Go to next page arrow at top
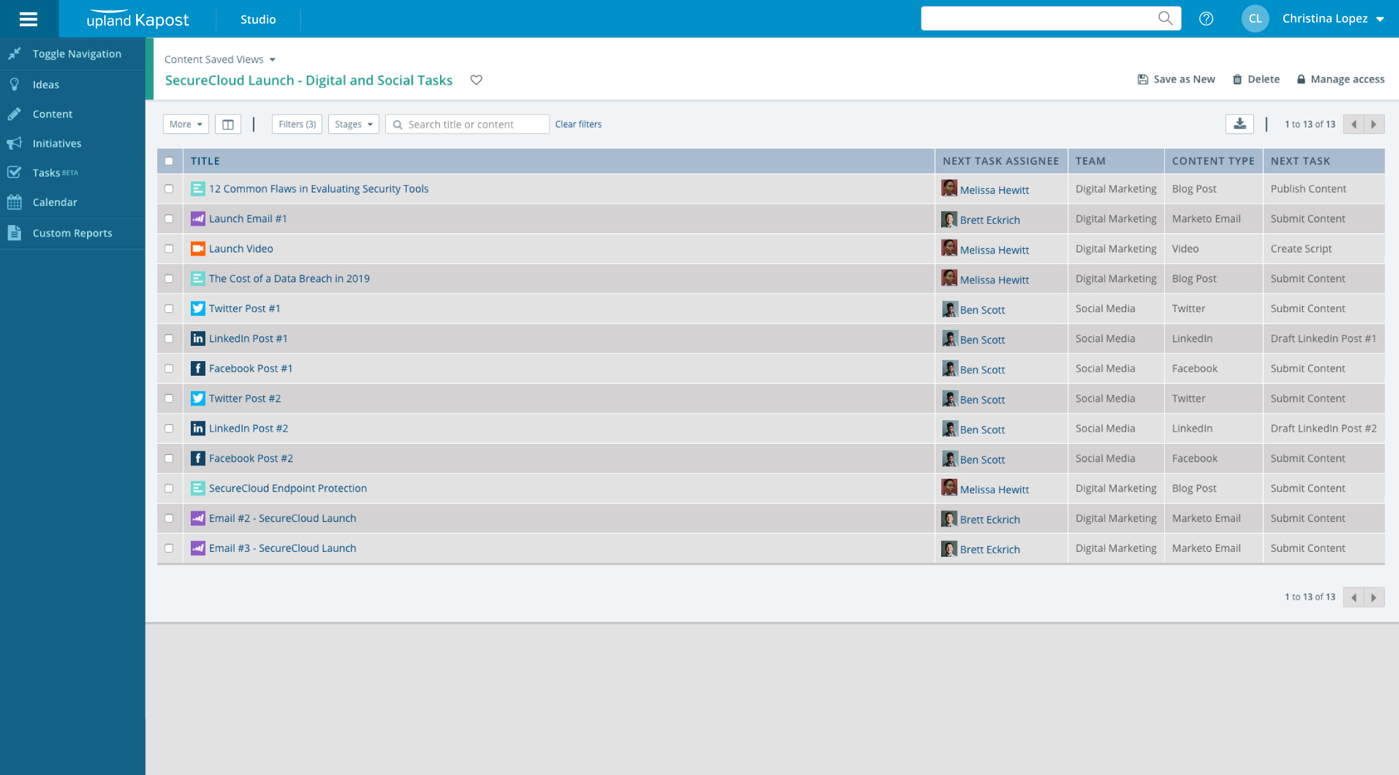Image resolution: width=1399 pixels, height=775 pixels. [x=1374, y=124]
